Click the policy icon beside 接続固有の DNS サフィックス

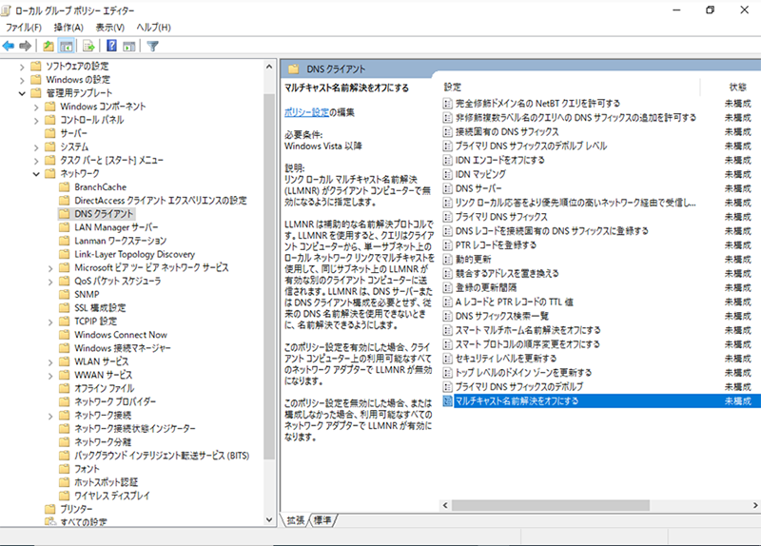click(x=448, y=131)
